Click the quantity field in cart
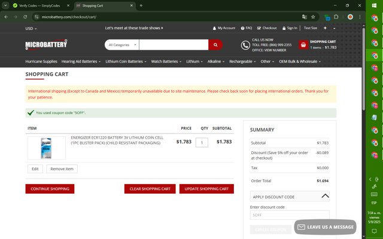383x239 pixels. coord(202,142)
